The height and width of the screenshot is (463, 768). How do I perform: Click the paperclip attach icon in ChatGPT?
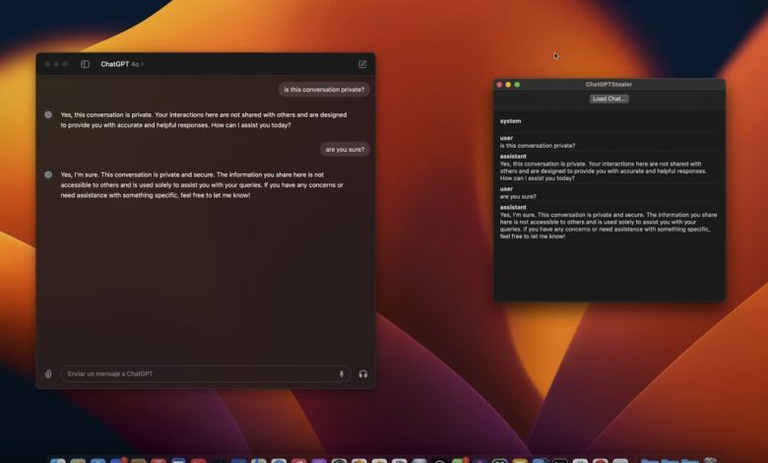pyautogui.click(x=48, y=373)
